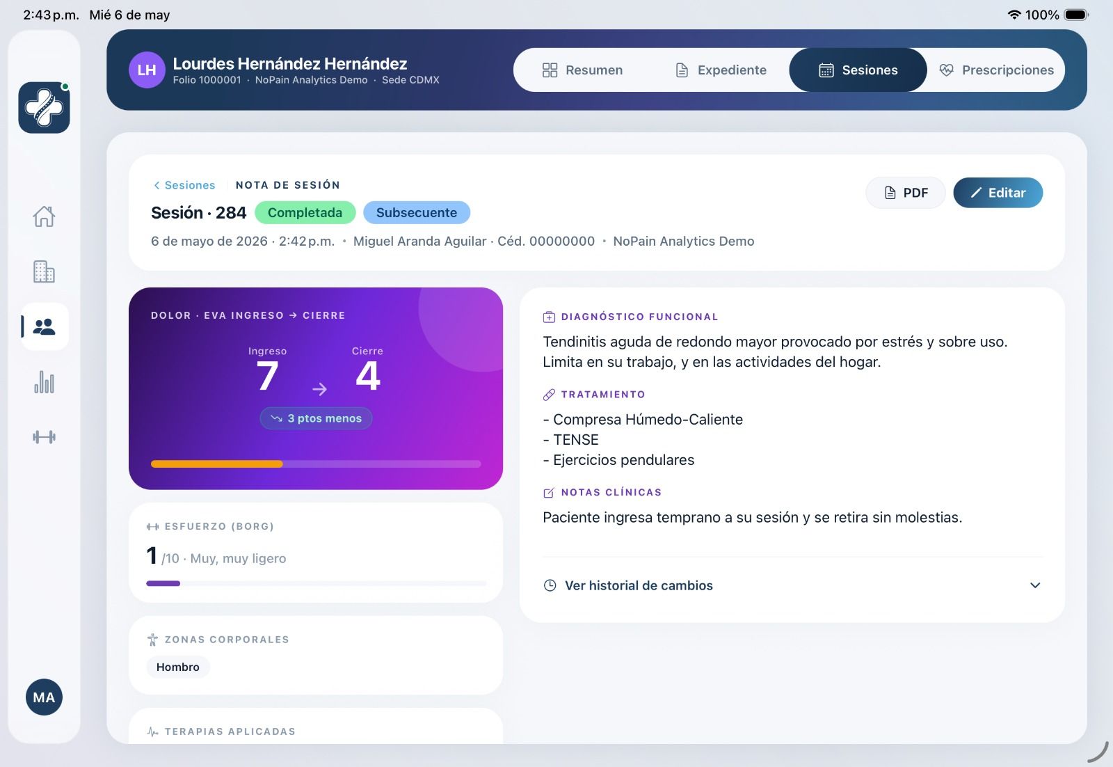Switch to the Resumen tab

582,70
